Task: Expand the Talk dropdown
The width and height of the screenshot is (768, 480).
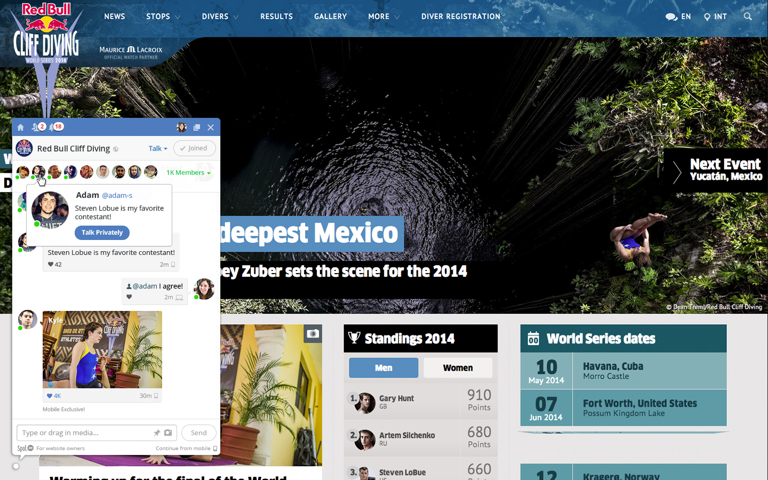Action: [158, 149]
